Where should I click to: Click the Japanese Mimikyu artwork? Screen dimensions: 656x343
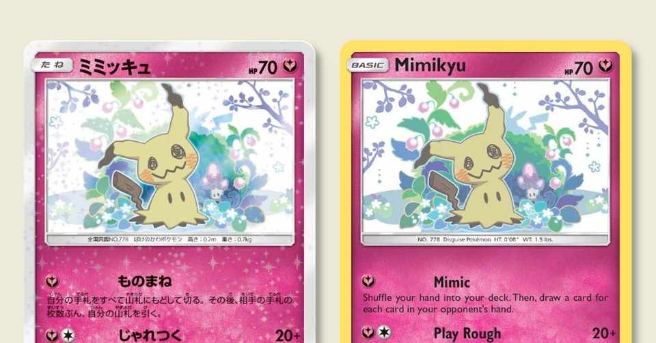point(170,156)
